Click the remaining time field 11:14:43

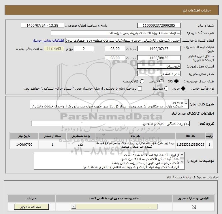pos(54,49)
